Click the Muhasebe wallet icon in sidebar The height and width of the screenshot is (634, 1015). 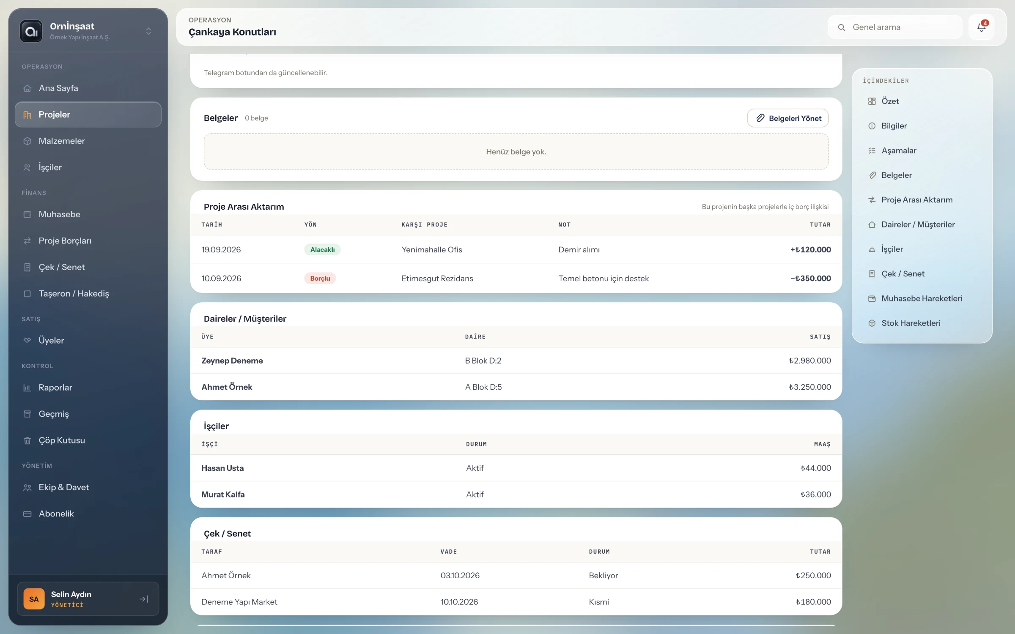[x=27, y=214]
